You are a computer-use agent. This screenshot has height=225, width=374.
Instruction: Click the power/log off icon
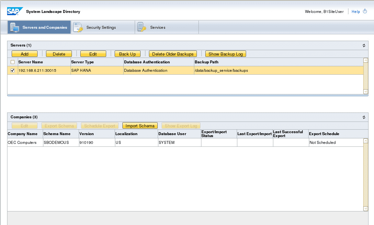pos(365,11)
